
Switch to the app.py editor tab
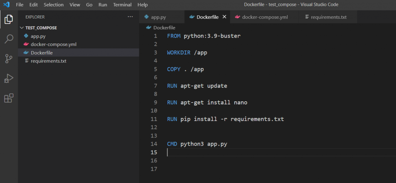pos(162,17)
